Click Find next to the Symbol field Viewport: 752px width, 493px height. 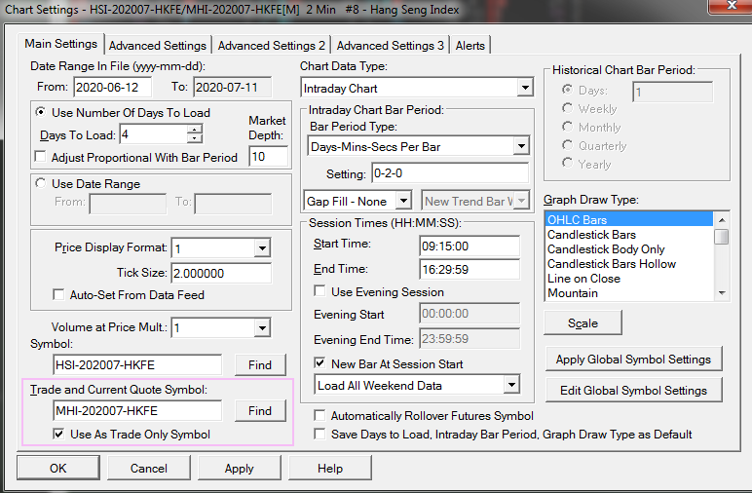coord(260,365)
